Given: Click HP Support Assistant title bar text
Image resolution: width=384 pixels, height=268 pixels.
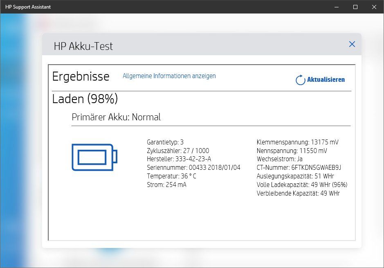Looking at the screenshot, I should pos(28,7).
